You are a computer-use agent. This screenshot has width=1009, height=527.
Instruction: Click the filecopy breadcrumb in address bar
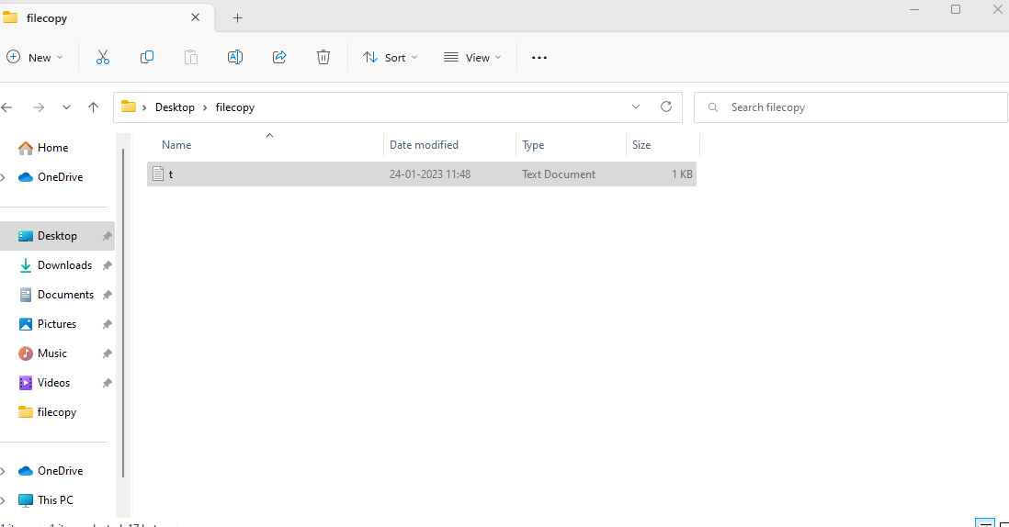tap(235, 107)
